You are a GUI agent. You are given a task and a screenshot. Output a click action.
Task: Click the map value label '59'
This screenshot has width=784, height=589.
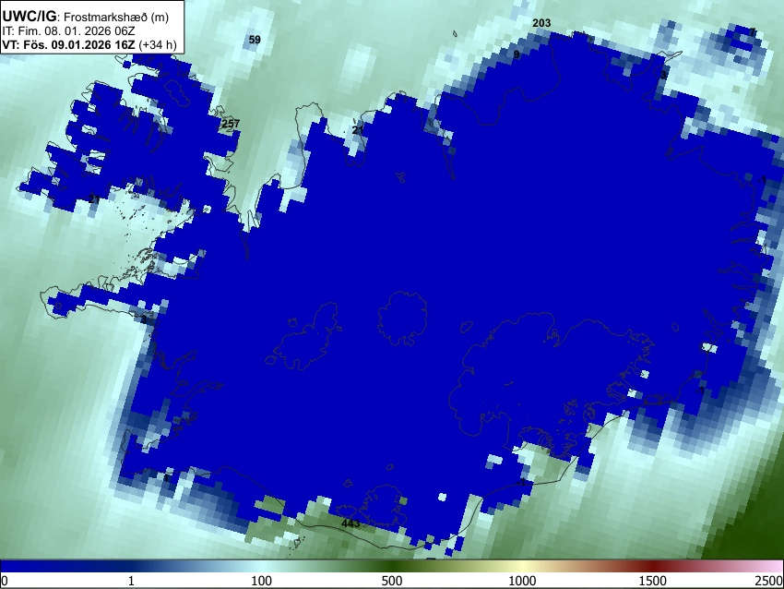(x=255, y=40)
